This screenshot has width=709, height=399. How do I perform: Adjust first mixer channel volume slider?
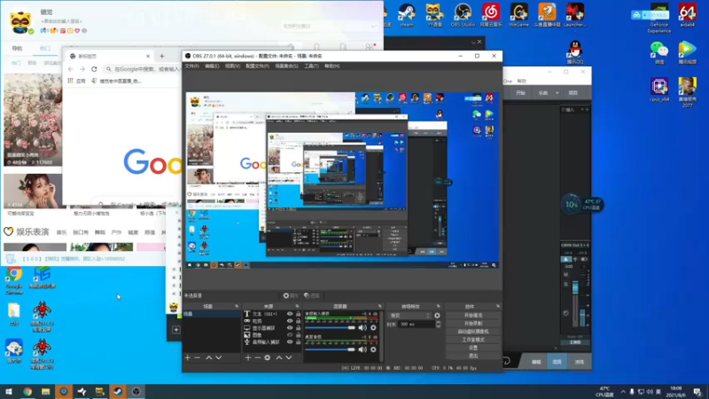[330, 327]
